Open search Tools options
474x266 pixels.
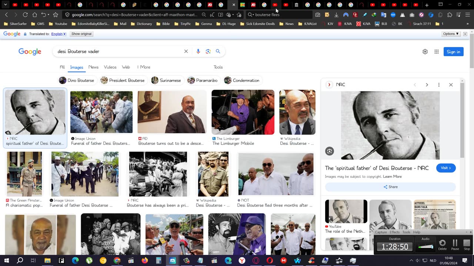[x=218, y=67]
